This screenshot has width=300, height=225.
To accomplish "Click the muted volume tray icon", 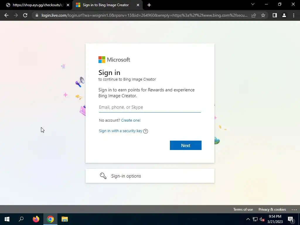I will tap(262, 219).
